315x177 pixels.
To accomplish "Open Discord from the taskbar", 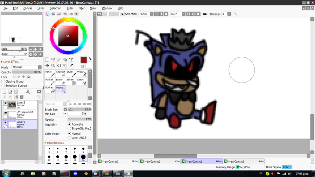I will (75, 174).
